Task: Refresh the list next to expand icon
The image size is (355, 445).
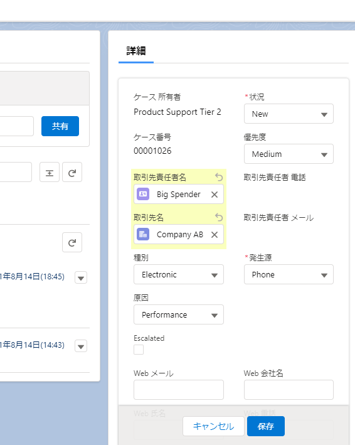Action: click(x=72, y=172)
